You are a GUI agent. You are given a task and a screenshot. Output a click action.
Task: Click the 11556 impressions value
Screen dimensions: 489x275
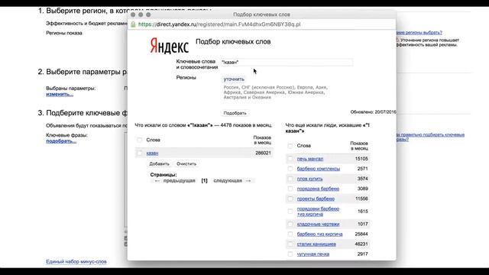pos(361,199)
